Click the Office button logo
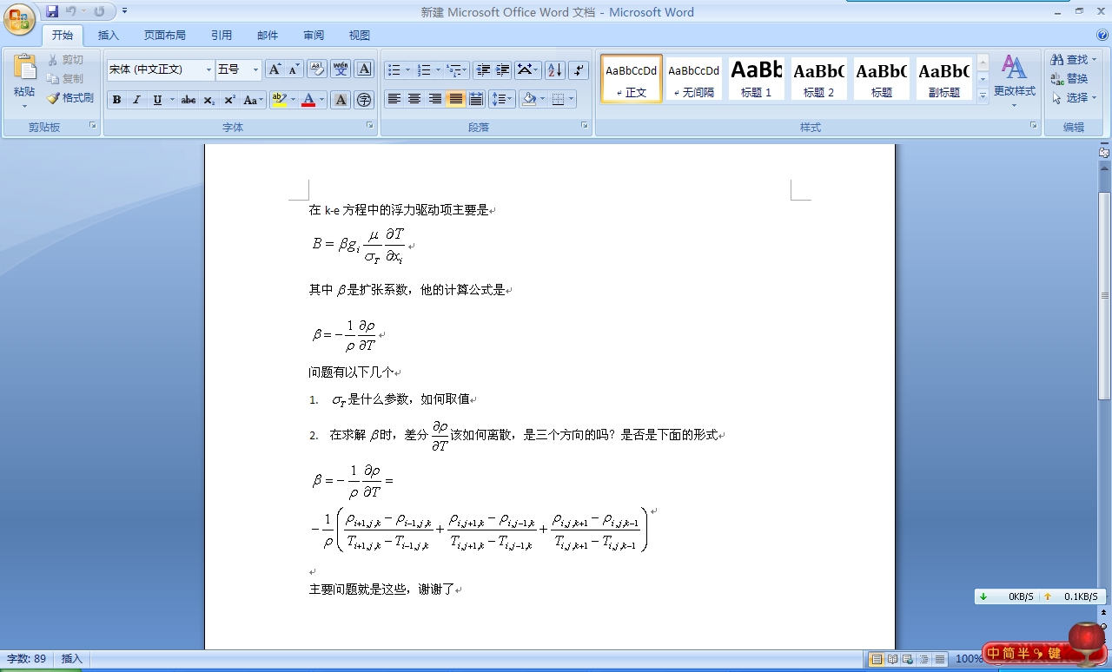 click(x=19, y=19)
